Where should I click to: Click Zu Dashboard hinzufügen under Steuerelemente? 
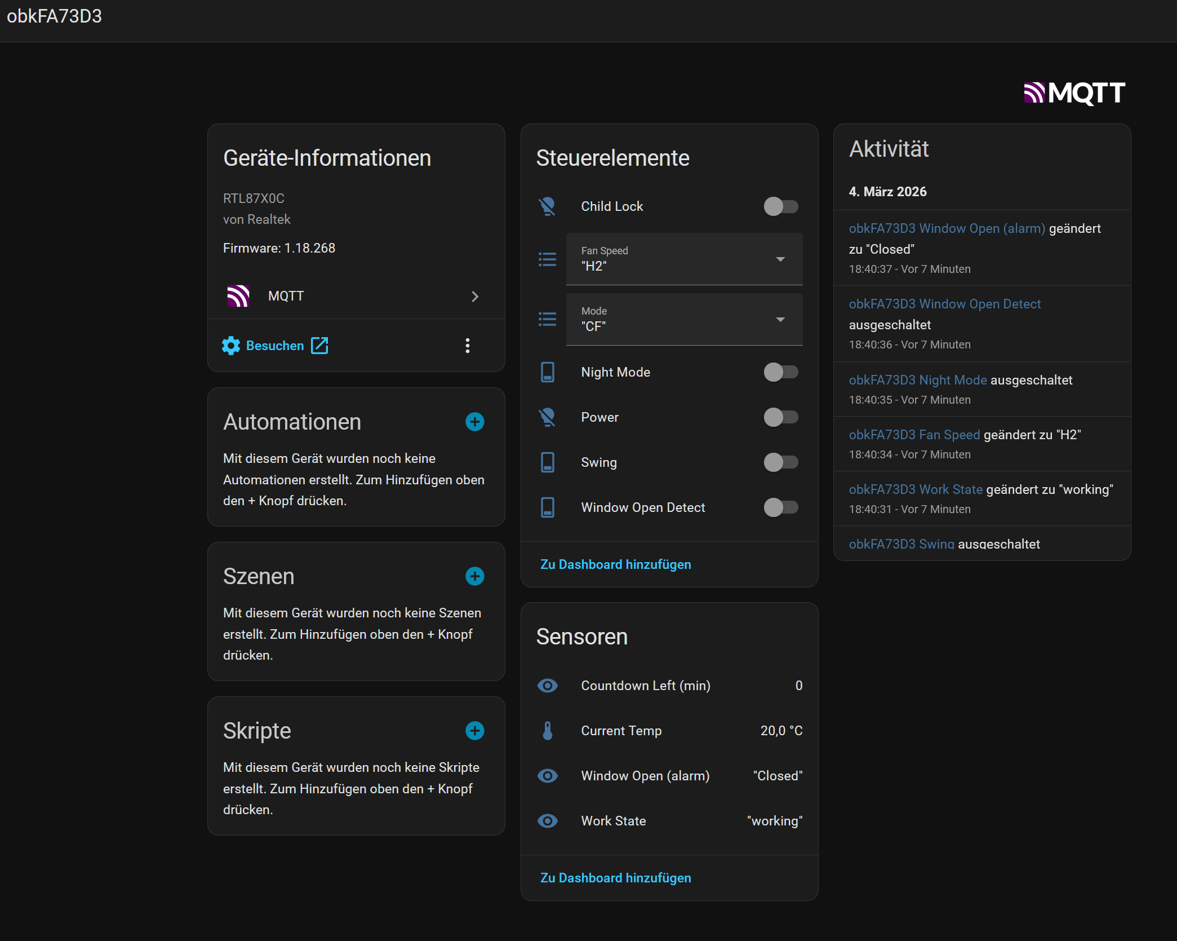point(615,564)
